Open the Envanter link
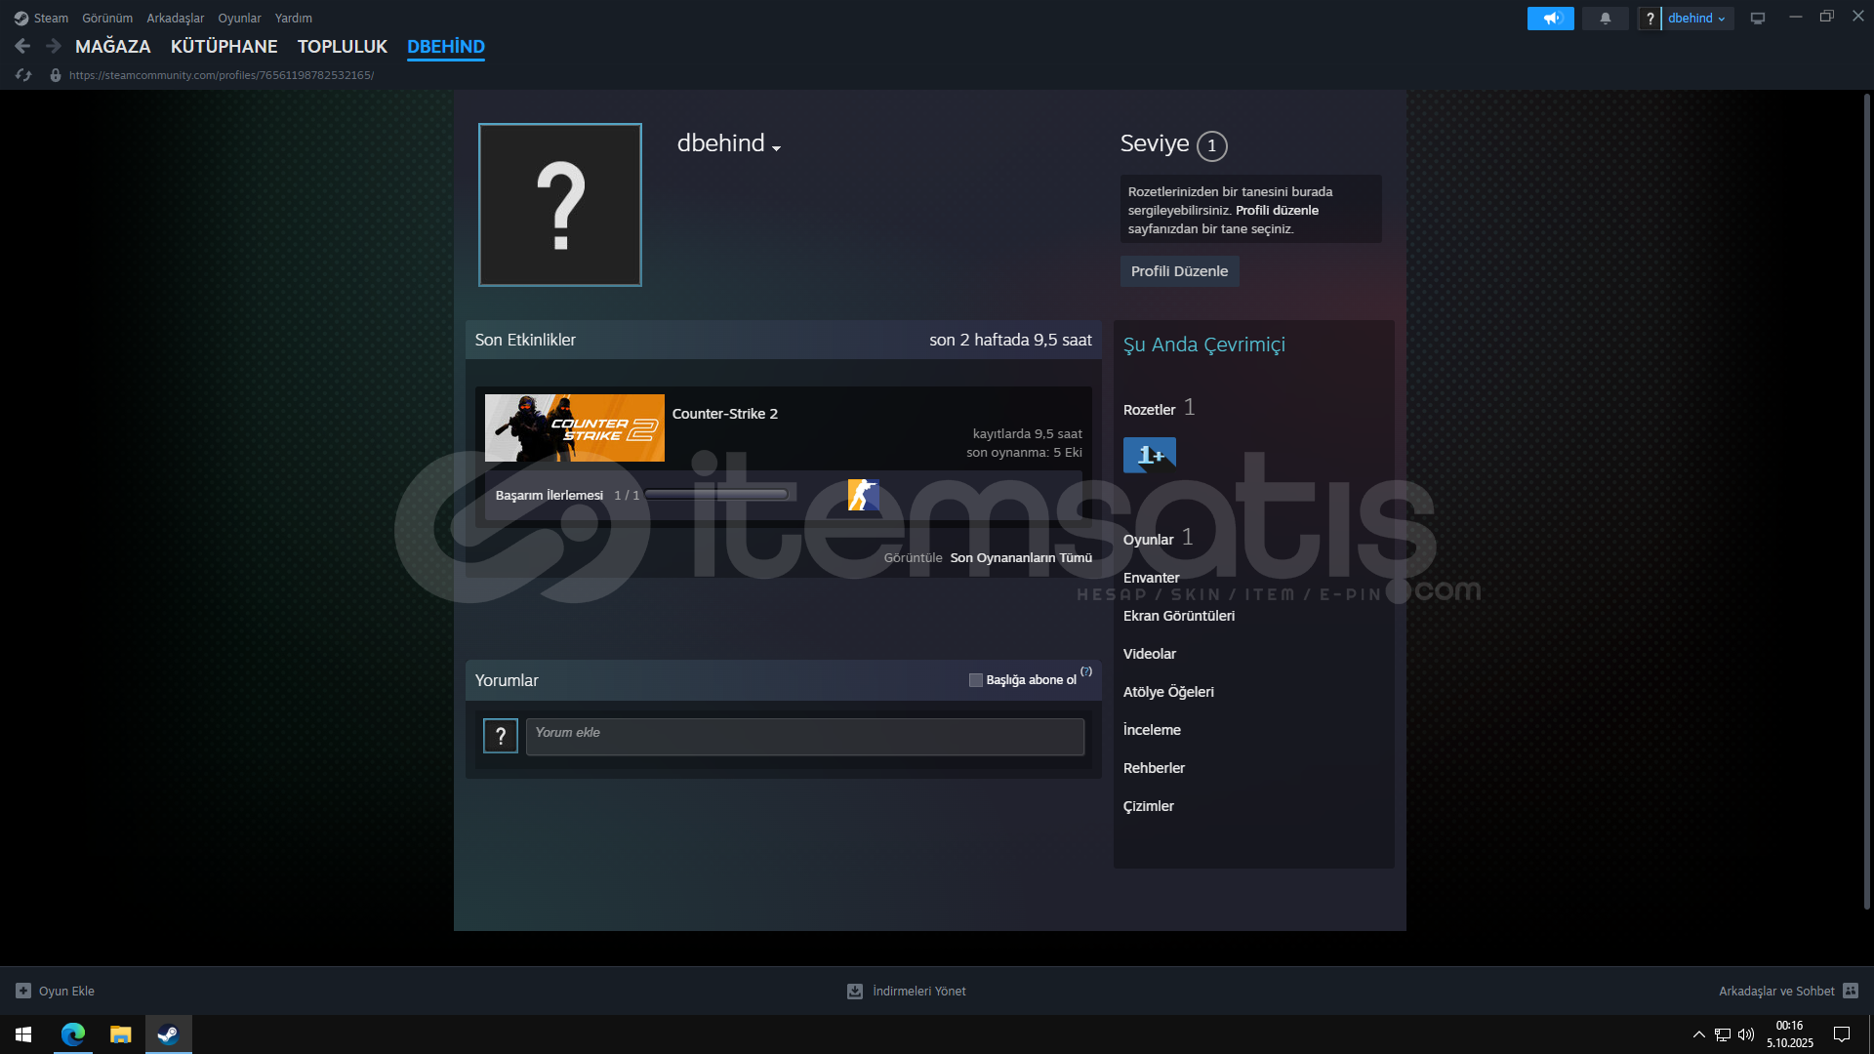Screen dimensions: 1874x1054 pos(1151,578)
